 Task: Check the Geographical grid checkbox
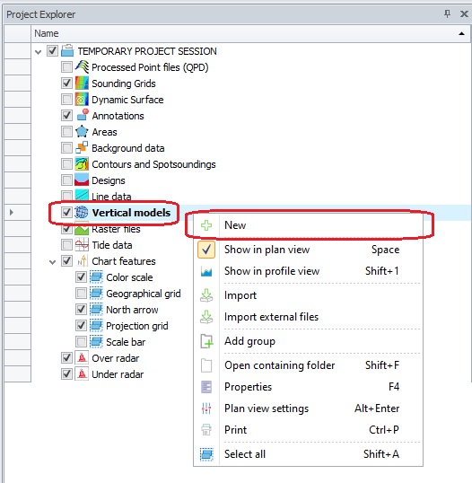(x=81, y=294)
